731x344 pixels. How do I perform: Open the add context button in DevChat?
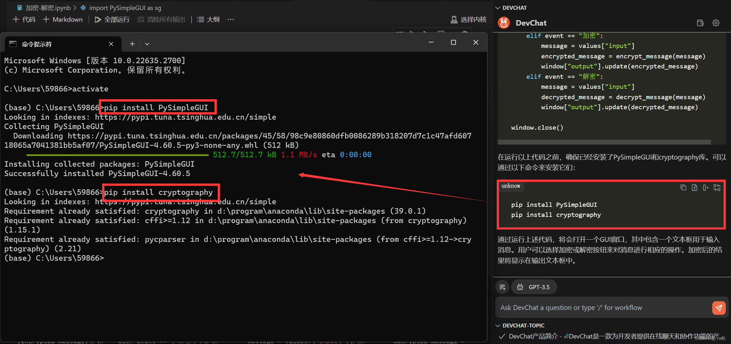(502, 287)
